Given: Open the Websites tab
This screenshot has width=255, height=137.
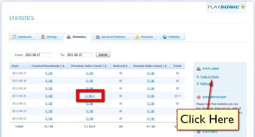Looking at the screenshot, I should tap(172, 37).
